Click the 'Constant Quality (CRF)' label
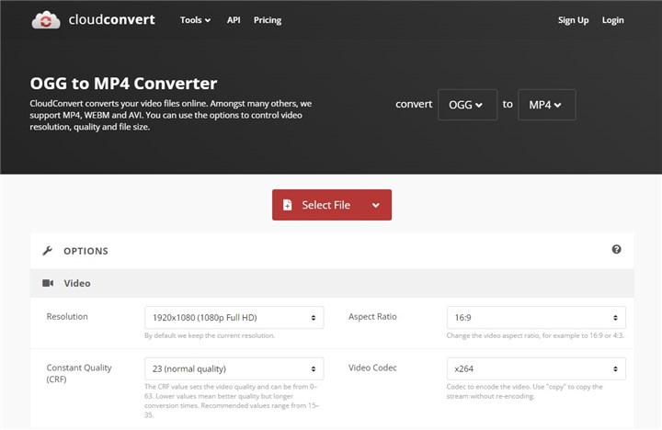Image resolution: width=662 pixels, height=430 pixels. coord(79,373)
